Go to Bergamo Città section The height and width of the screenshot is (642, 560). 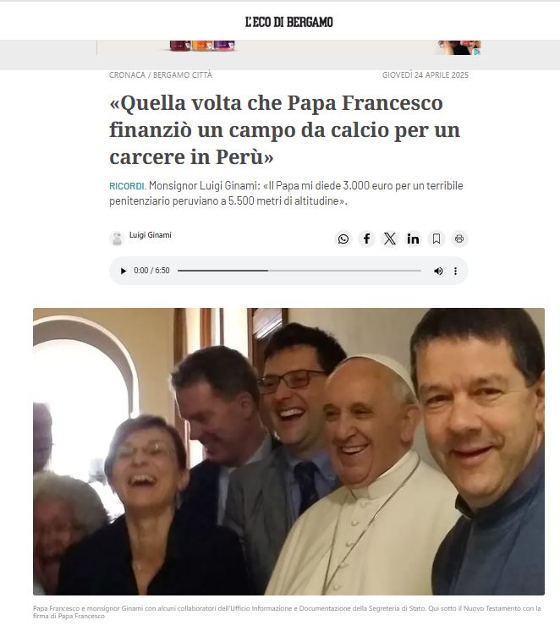(x=183, y=75)
